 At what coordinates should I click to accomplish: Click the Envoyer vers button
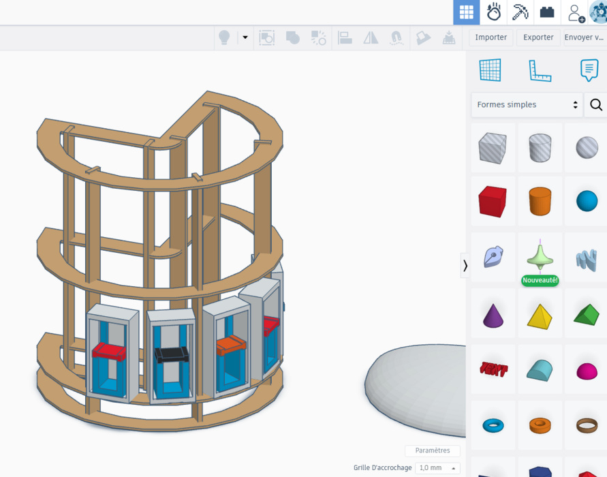(x=585, y=37)
